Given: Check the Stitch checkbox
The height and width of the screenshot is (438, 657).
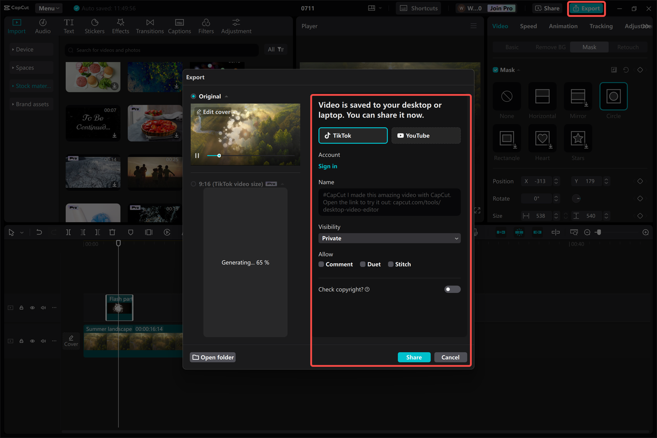Looking at the screenshot, I should (391, 264).
